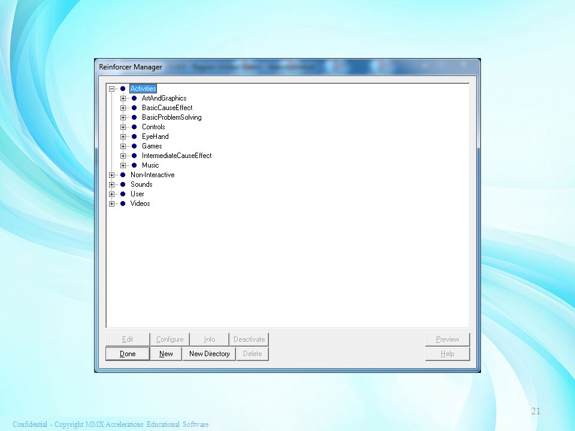The image size is (575, 431).
Task: Create a new reinforcer with New
Action: point(166,354)
